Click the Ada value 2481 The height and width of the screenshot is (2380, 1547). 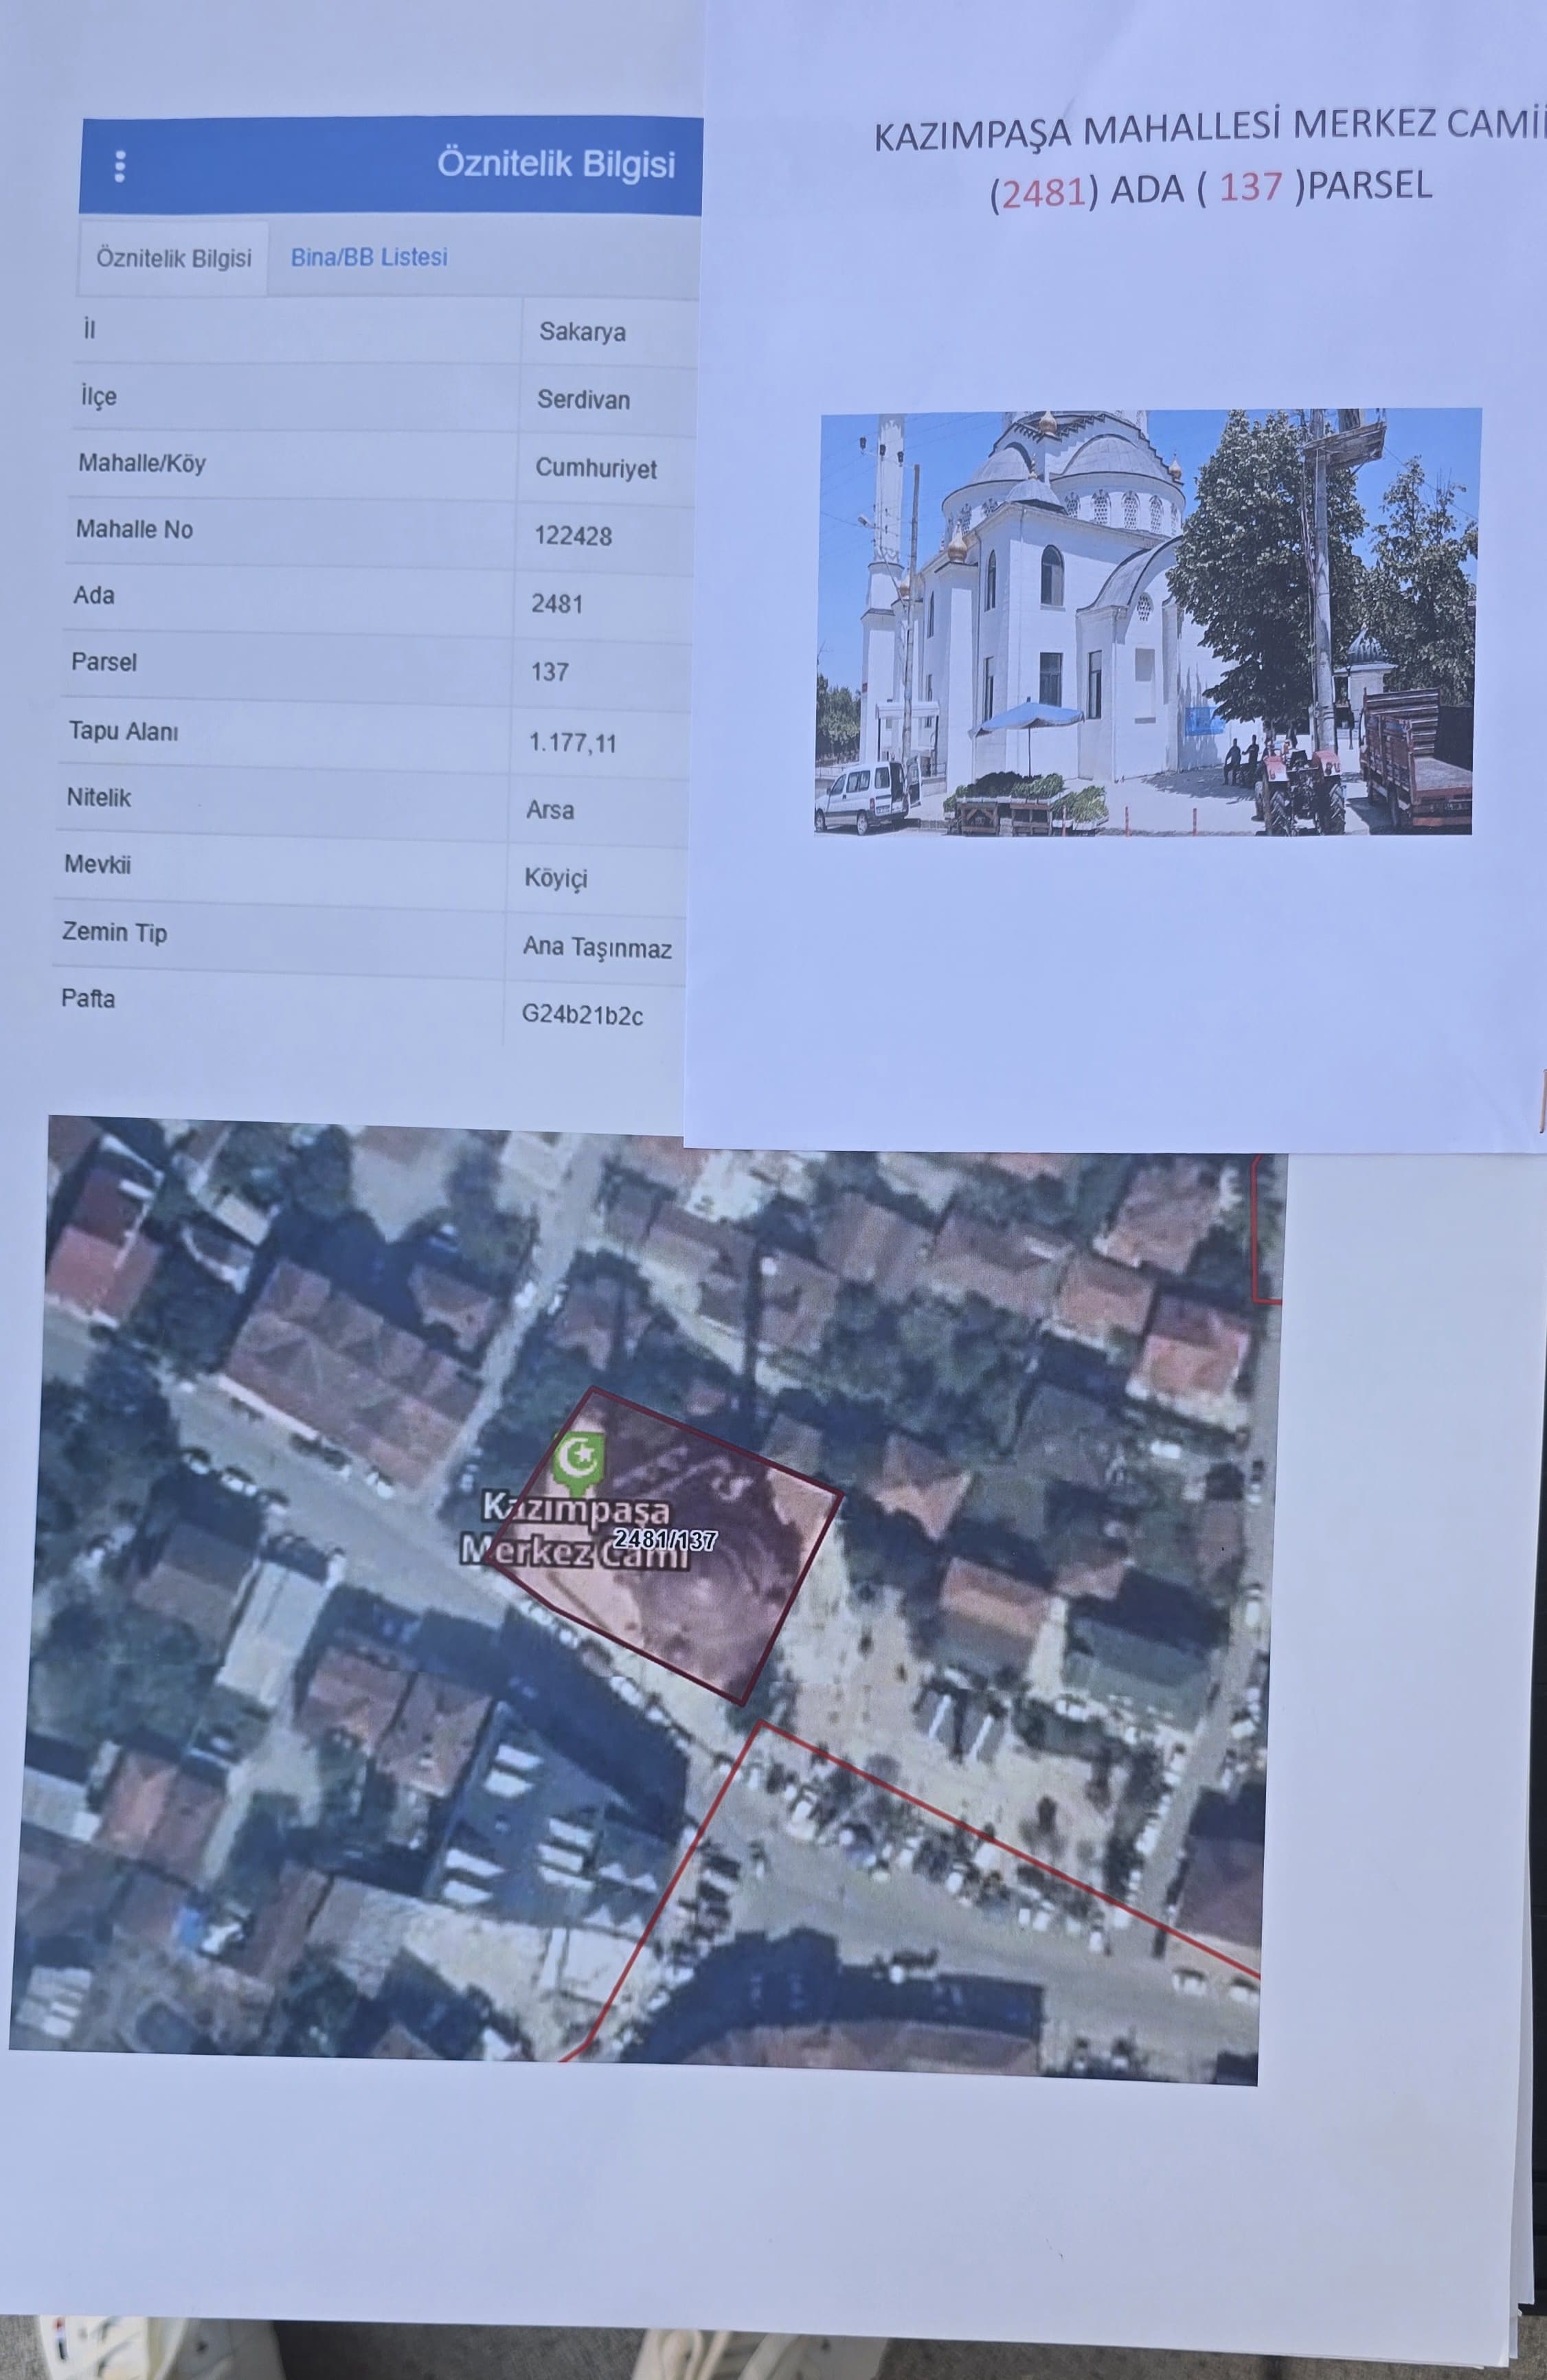click(x=557, y=604)
